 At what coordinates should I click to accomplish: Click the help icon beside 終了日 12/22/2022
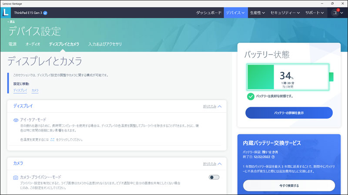273,157
